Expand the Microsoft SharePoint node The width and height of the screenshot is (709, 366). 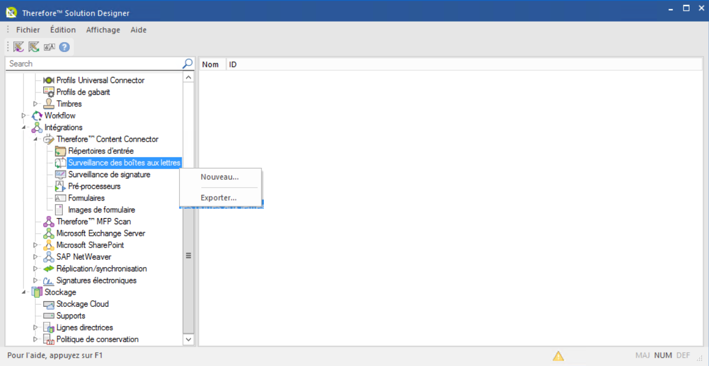point(35,245)
